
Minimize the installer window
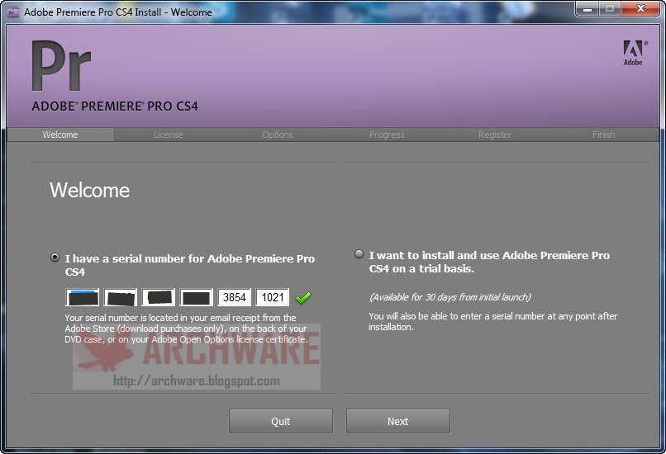(588, 8)
